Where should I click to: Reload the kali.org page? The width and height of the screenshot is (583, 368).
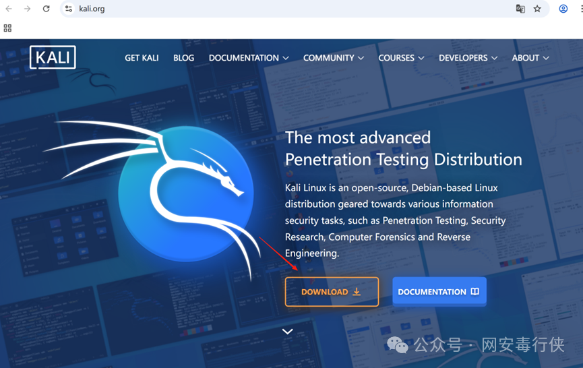click(x=46, y=9)
